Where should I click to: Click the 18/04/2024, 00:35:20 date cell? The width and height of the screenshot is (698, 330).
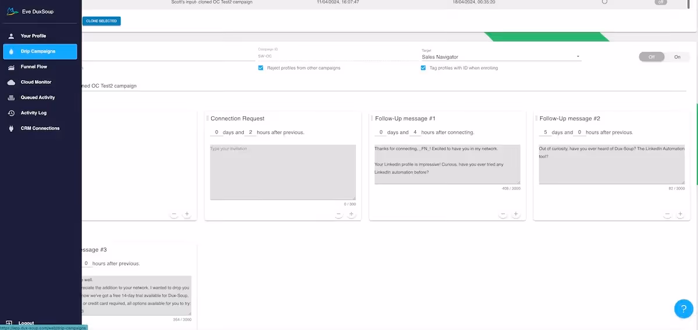tap(473, 2)
